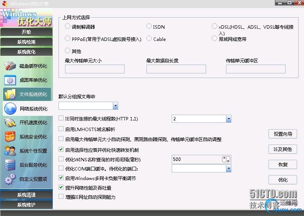Choose the xDSL dedicated line option

pos(214,26)
